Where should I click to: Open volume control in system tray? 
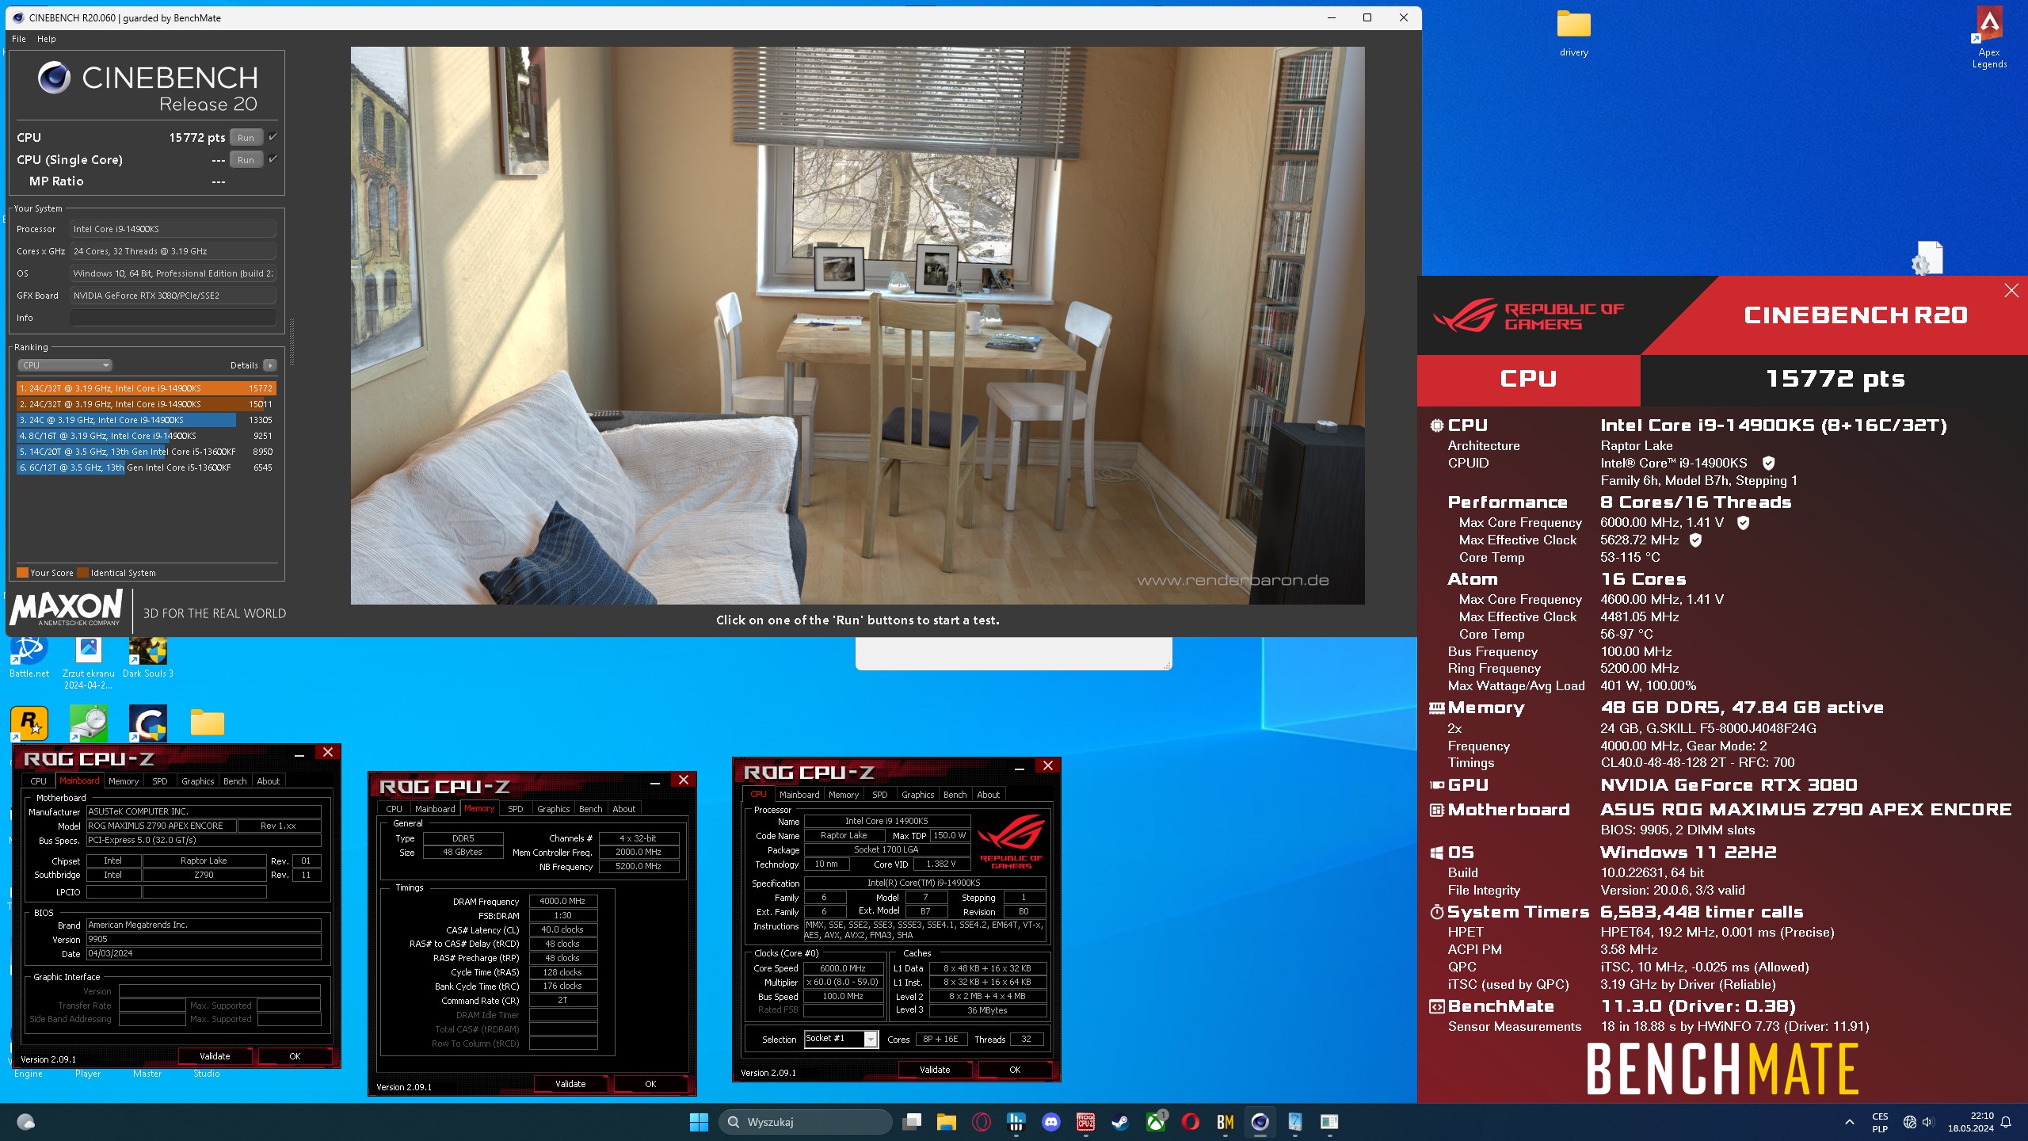tap(1928, 1122)
